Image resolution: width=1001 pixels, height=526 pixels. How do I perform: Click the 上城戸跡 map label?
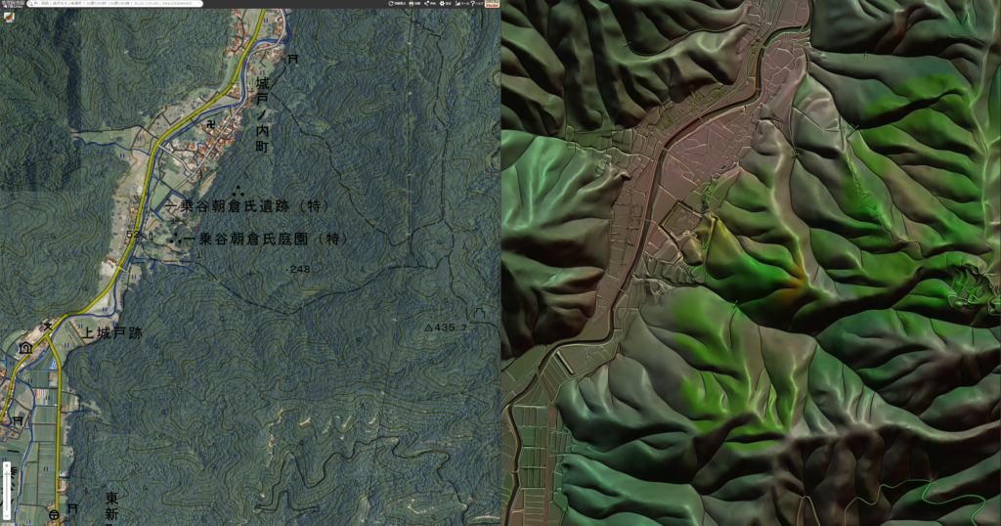tap(112, 332)
